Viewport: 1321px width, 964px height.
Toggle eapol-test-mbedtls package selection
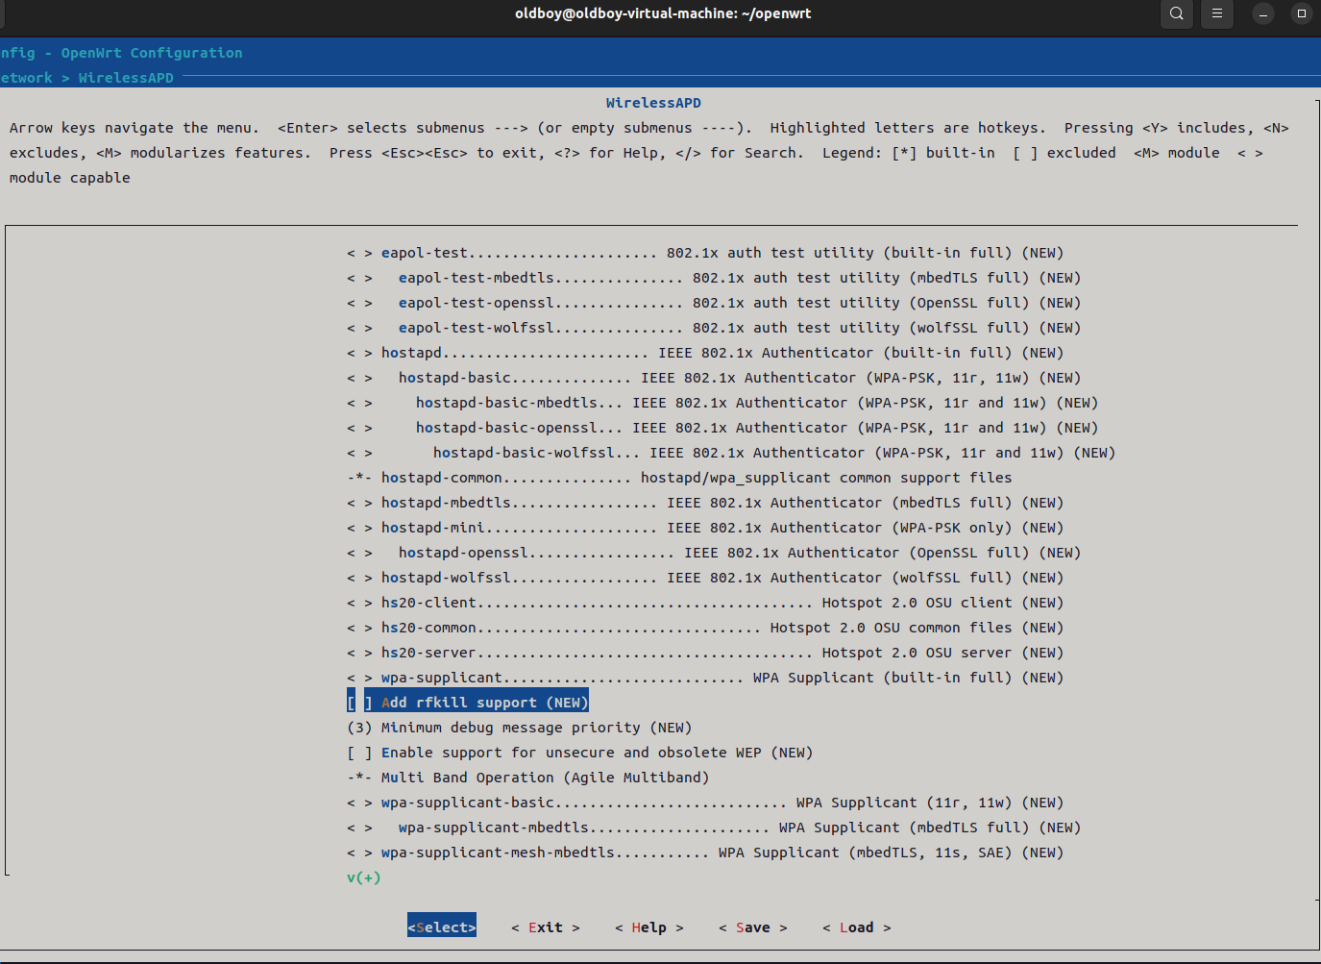point(359,278)
